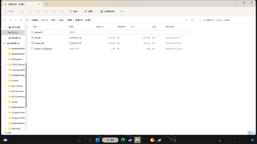
Task: Expand the Epic Games folder node
Action: click(x=5, y=86)
